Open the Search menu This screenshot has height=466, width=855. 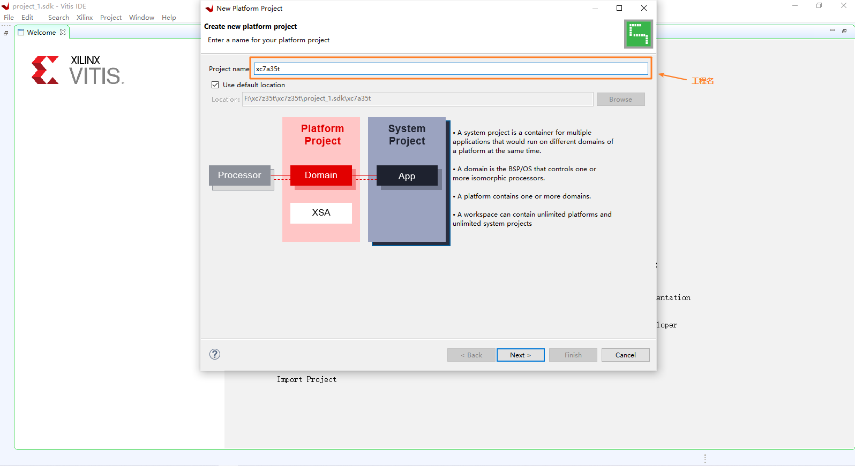tap(58, 18)
